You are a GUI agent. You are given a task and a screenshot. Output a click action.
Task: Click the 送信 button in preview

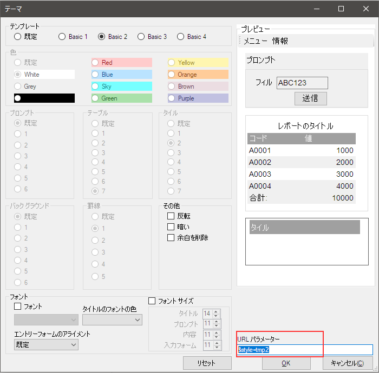pos(311,98)
